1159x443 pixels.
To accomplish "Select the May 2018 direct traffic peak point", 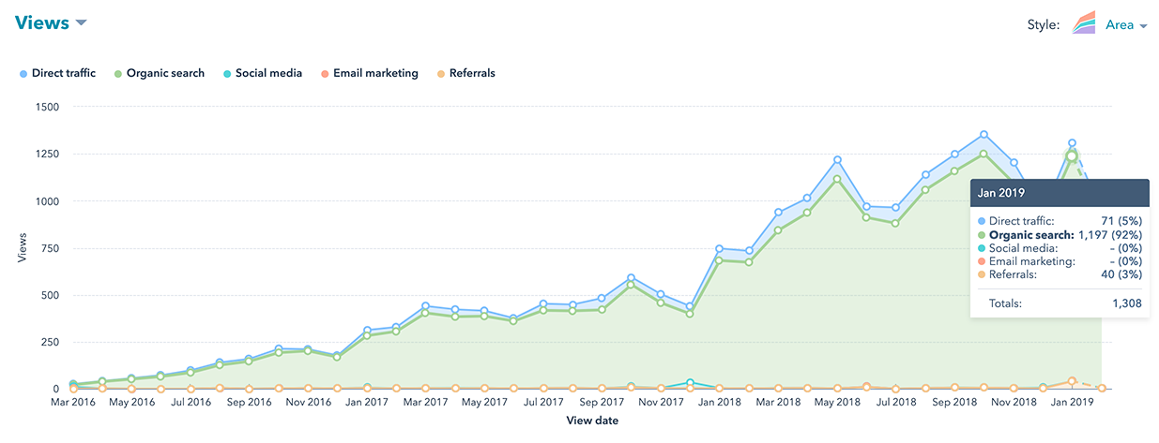I will click(x=837, y=160).
